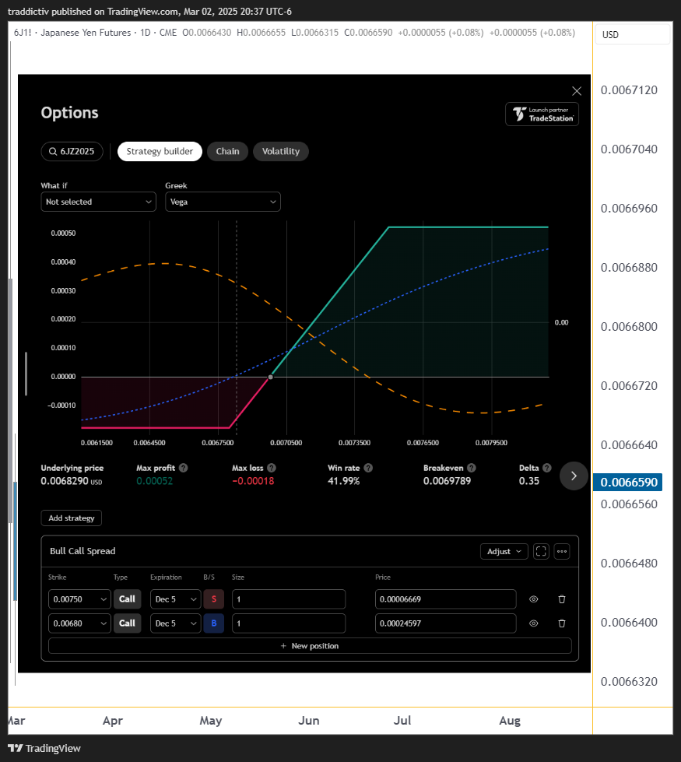Screen dimensions: 681x762
Task: Click the price field showing 0.00006669
Action: click(446, 599)
